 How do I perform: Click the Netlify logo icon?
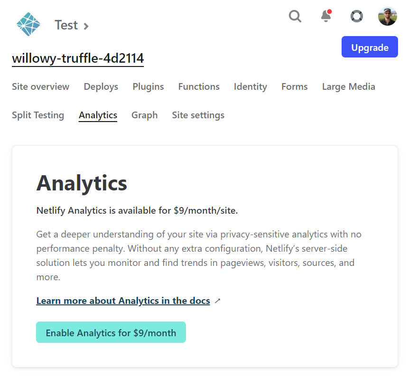pos(28,24)
